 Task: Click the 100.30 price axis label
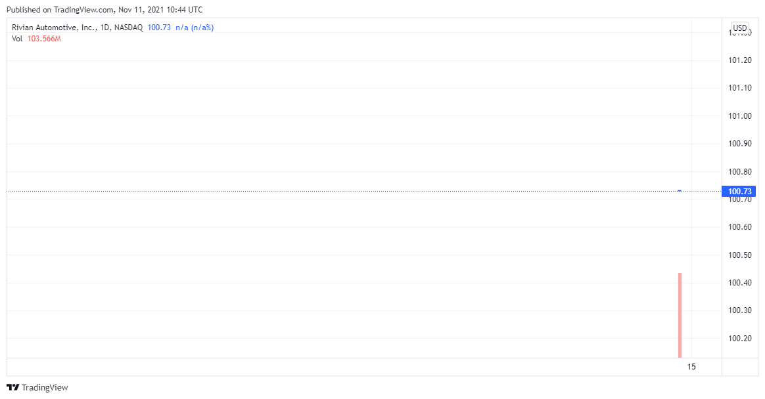pyautogui.click(x=739, y=310)
